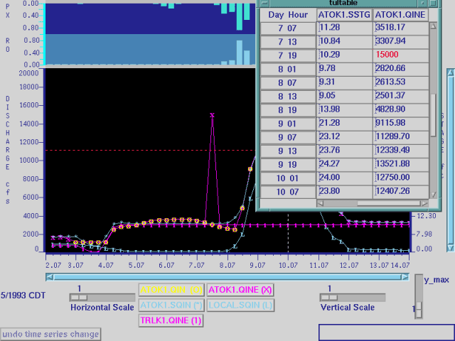Viewport: 455px width, 341px height.
Task: Select the 9 19 day-hour row label
Action: click(x=288, y=164)
